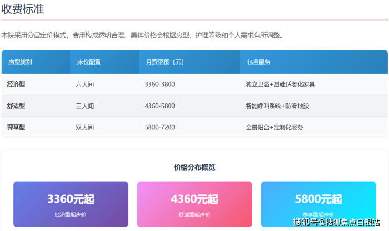
Task: Select the 经济型 room type row label
Action: 16,84
